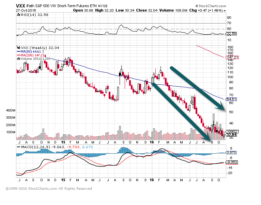Click the Low 30.34 value

(125, 10)
